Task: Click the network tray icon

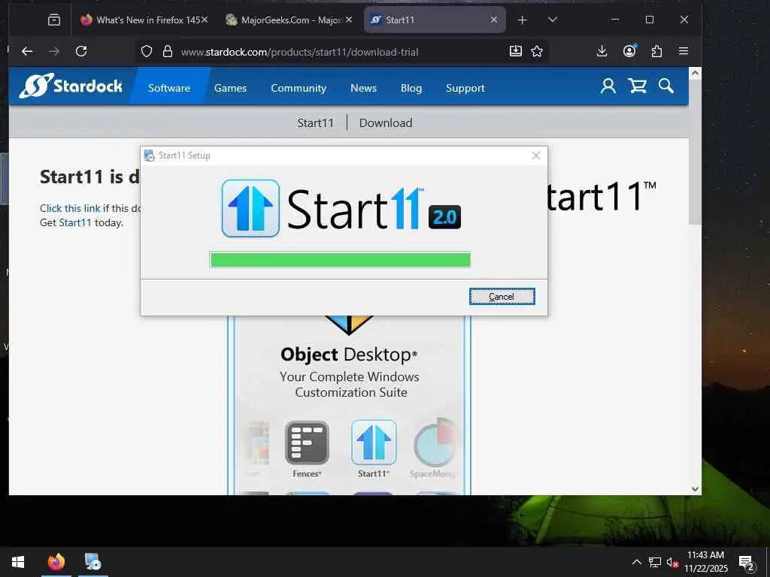Action: pyautogui.click(x=655, y=562)
